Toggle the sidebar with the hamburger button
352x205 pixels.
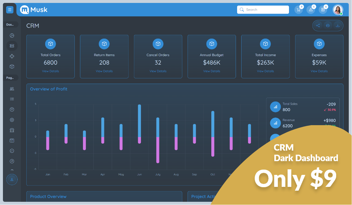tap(10, 10)
